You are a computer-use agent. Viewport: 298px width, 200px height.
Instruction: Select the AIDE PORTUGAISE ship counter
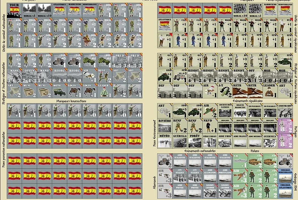[225, 176]
